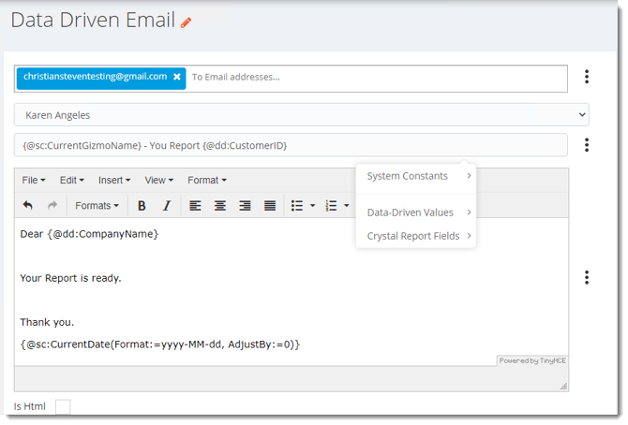This screenshot has height=425, width=628.
Task: Open the options dots beside subject field
Action: pyautogui.click(x=587, y=145)
